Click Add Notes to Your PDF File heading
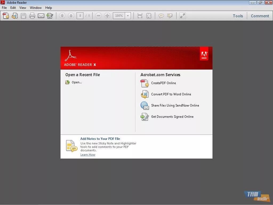 100,139
